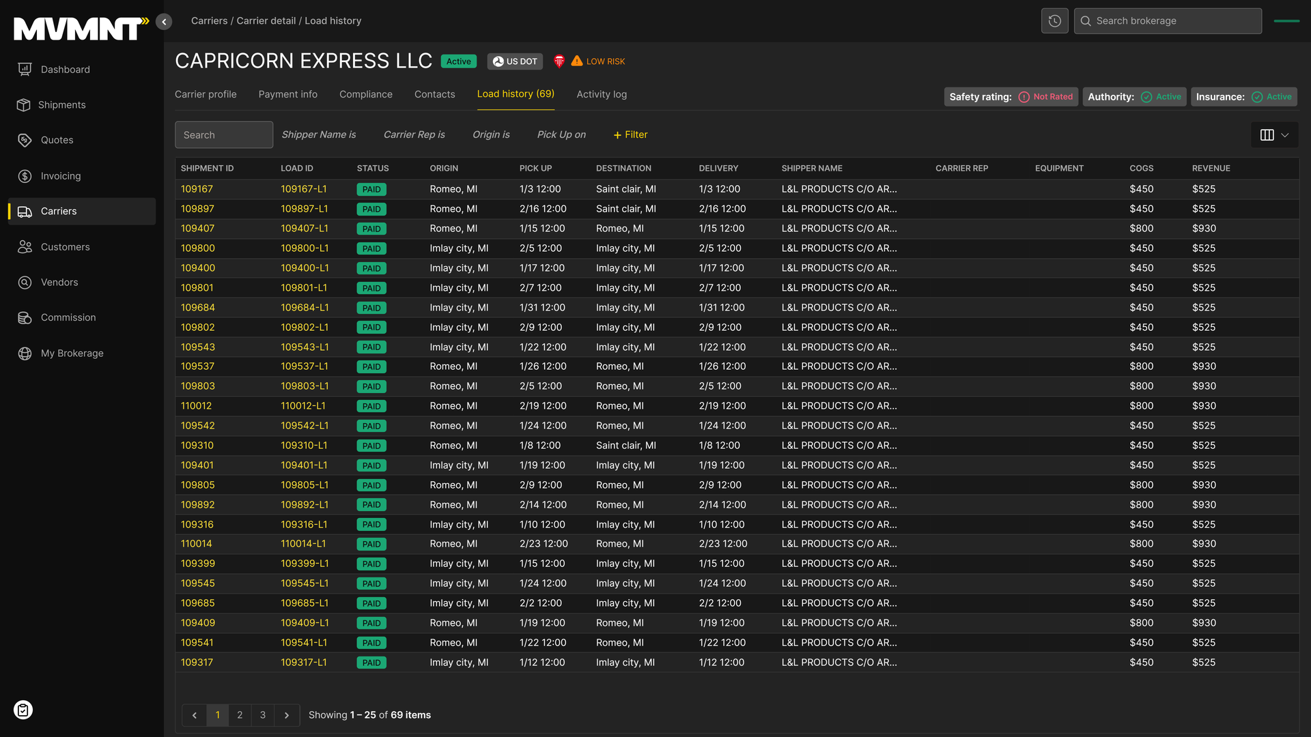
Task: Select the Carriers truck icon
Action: click(x=25, y=212)
